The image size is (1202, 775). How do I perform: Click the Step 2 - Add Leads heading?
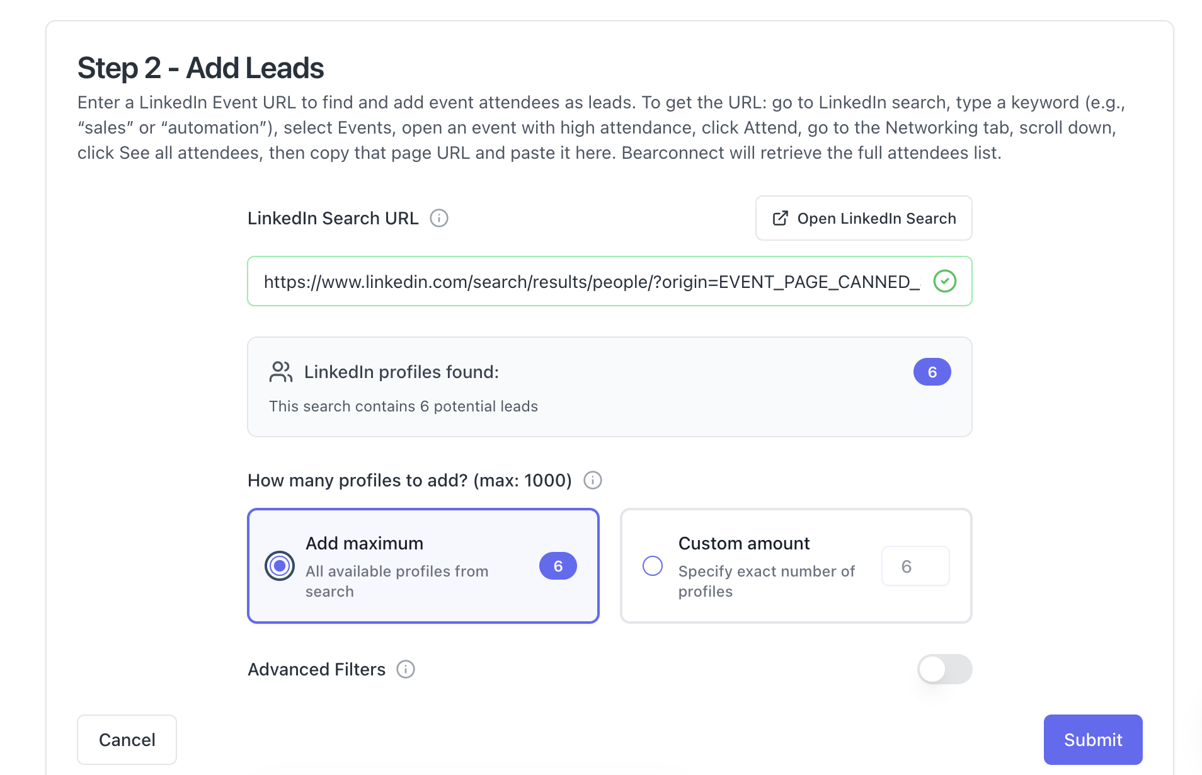click(200, 68)
